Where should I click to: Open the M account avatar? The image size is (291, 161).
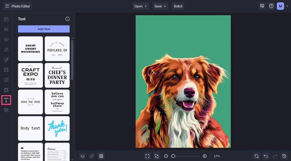click(x=281, y=6)
